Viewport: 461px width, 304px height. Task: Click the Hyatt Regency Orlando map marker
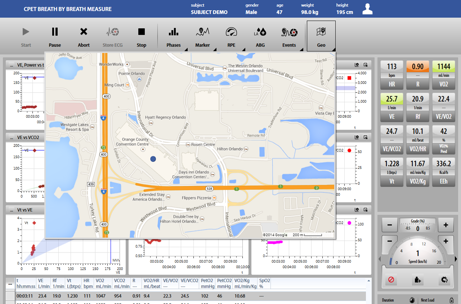[151, 123]
